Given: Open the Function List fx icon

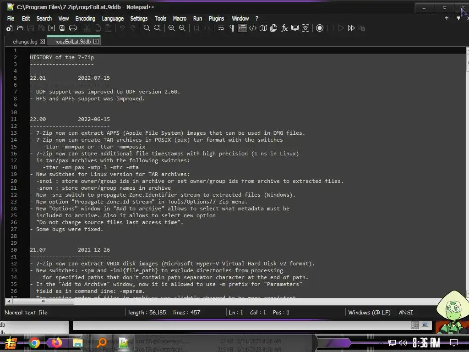Looking at the screenshot, I should 284,28.
